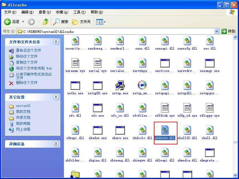Screen dimensions: 239x179
Task: Select the serenum.sys file icon
Action: [x=75, y=63]
